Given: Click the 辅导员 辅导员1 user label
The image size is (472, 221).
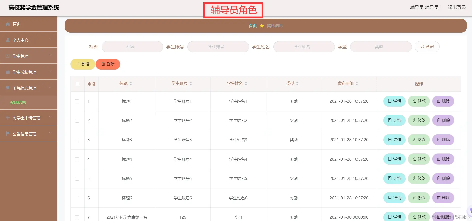Looking at the screenshot, I should coord(425,7).
